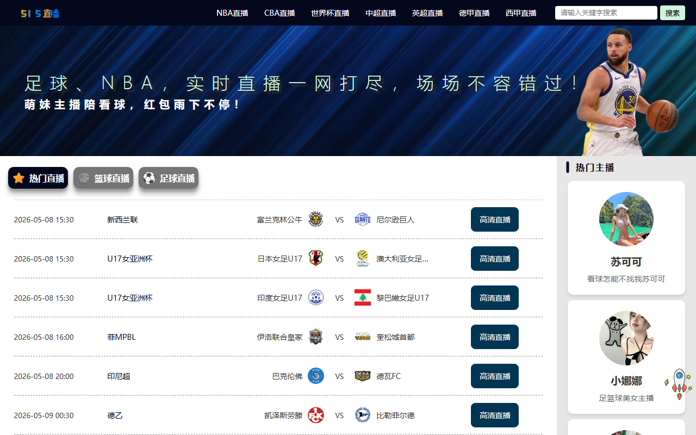Click team name 富兰克林公牛
Viewport: 696px width, 435px height.
pyautogui.click(x=279, y=220)
